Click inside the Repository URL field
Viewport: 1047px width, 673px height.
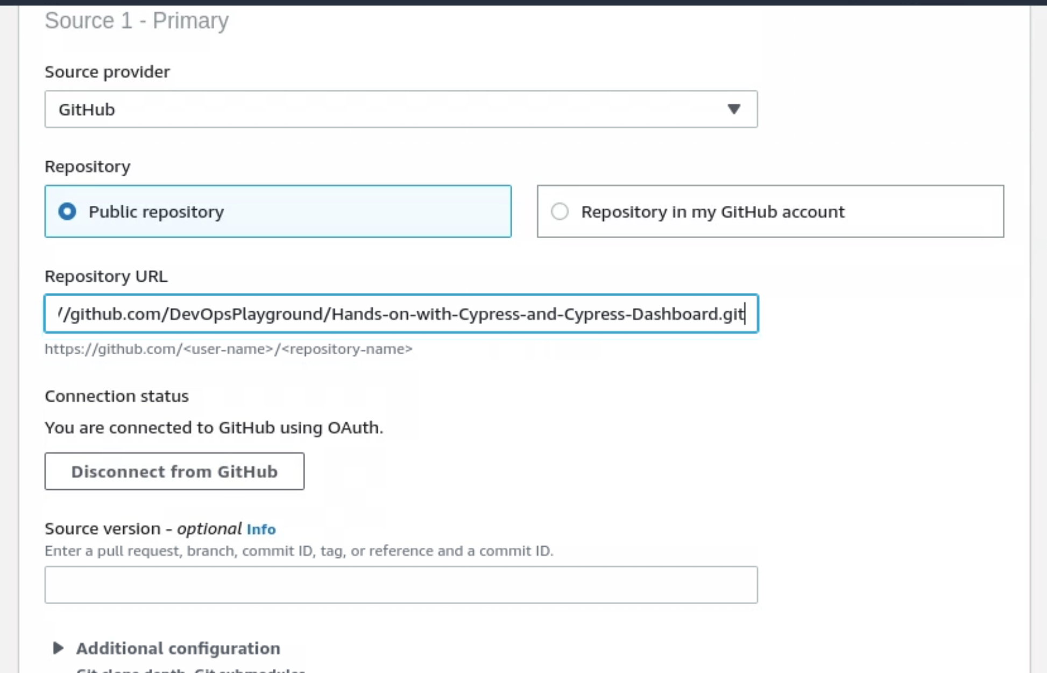pyautogui.click(x=400, y=313)
